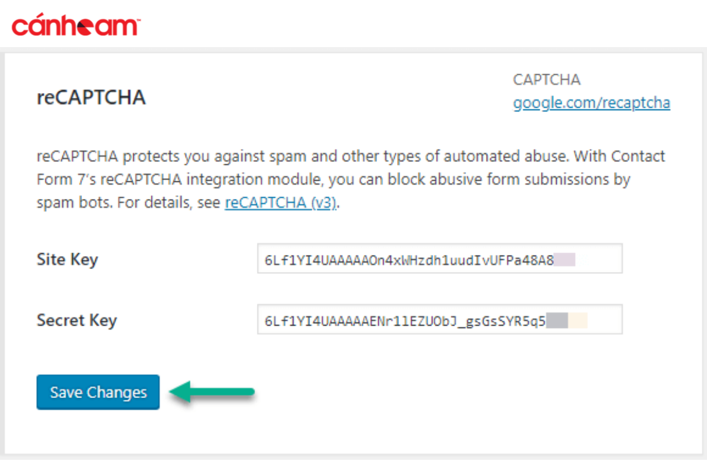Click the green arrow beside Save Changes

pyautogui.click(x=212, y=392)
